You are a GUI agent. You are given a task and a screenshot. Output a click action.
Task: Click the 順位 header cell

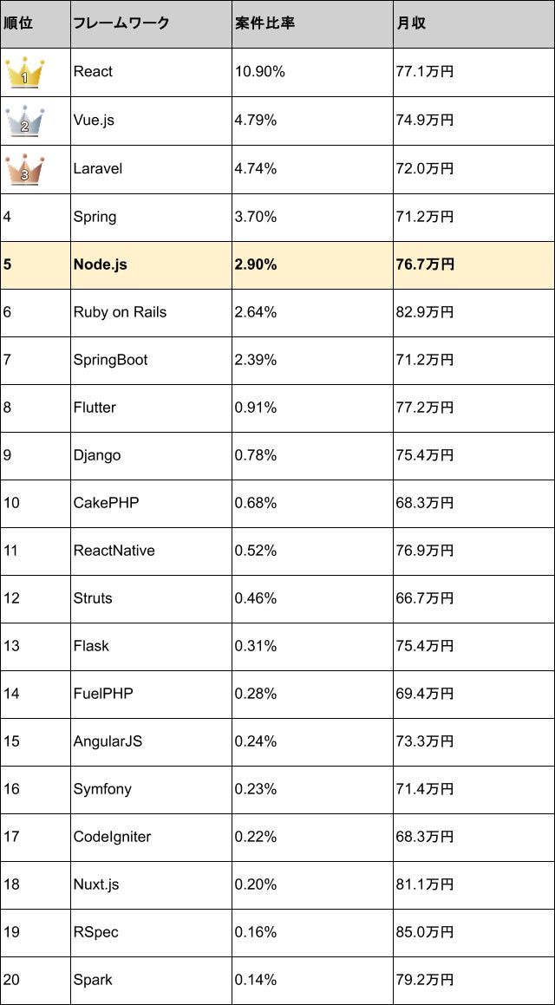(x=18, y=23)
